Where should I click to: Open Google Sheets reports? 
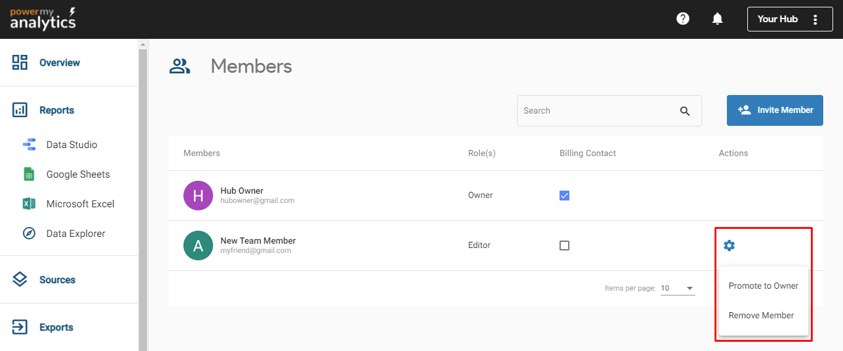(x=77, y=175)
